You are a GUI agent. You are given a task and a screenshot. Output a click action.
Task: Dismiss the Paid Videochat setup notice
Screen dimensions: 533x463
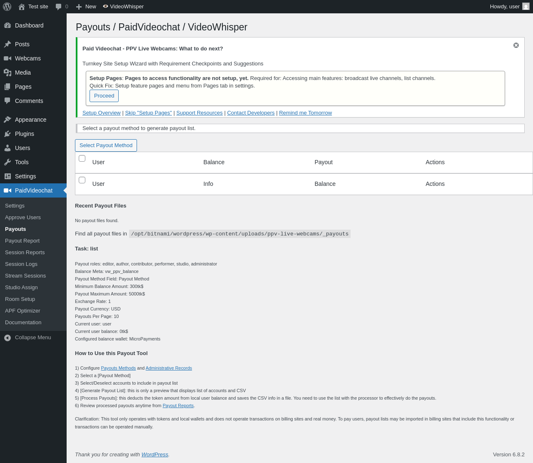516,45
